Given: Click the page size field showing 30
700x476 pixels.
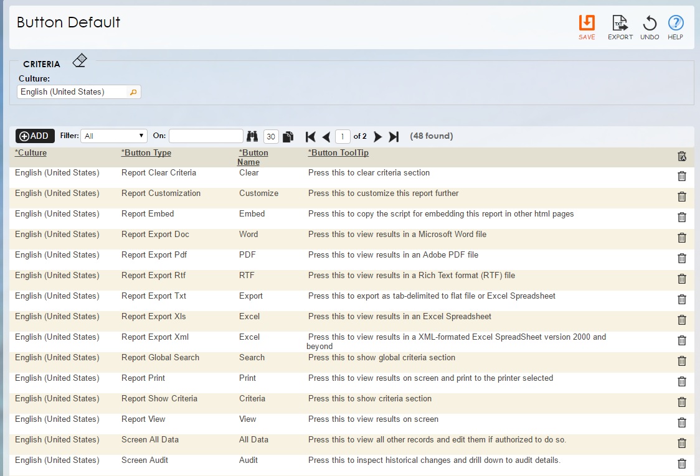Looking at the screenshot, I should coord(271,136).
